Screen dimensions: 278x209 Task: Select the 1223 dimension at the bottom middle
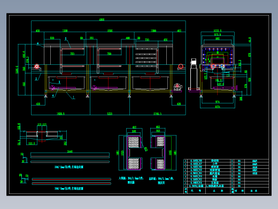tap(110, 114)
